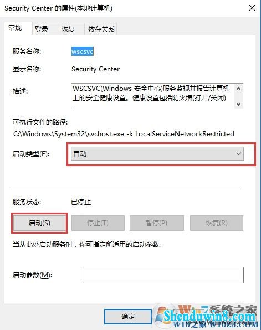Focus the 启动参数(M) input field
The height and width of the screenshot is (330, 261).
[163, 275]
